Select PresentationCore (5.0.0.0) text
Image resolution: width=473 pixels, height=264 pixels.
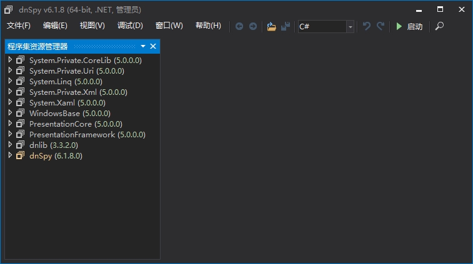click(76, 124)
